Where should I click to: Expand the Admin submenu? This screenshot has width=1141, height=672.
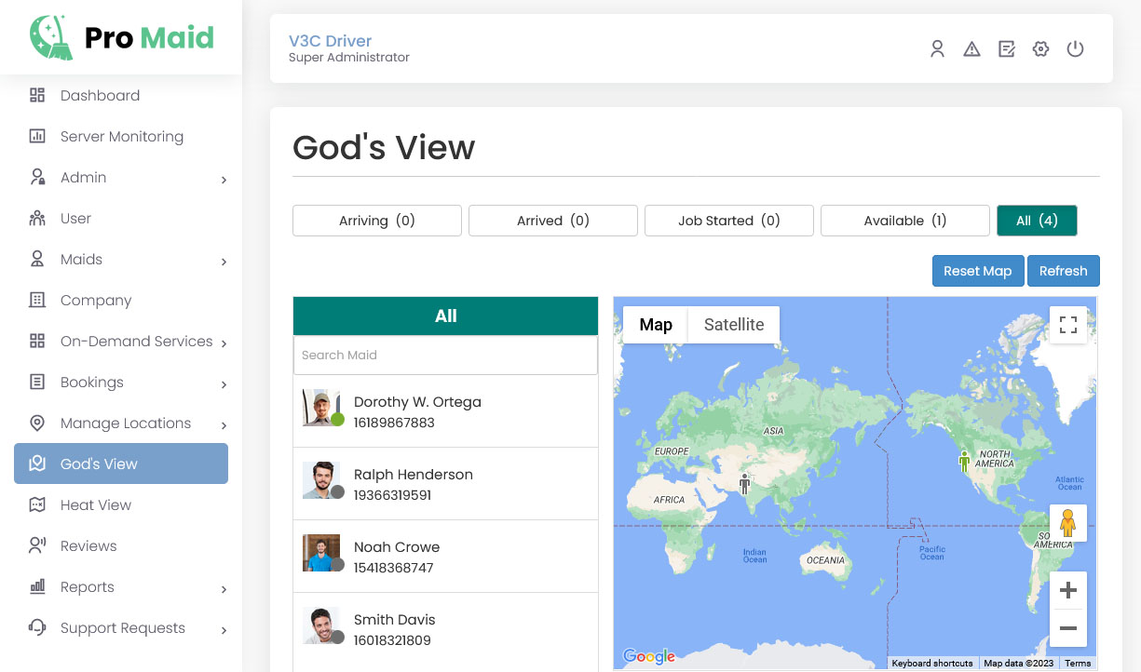(x=224, y=180)
